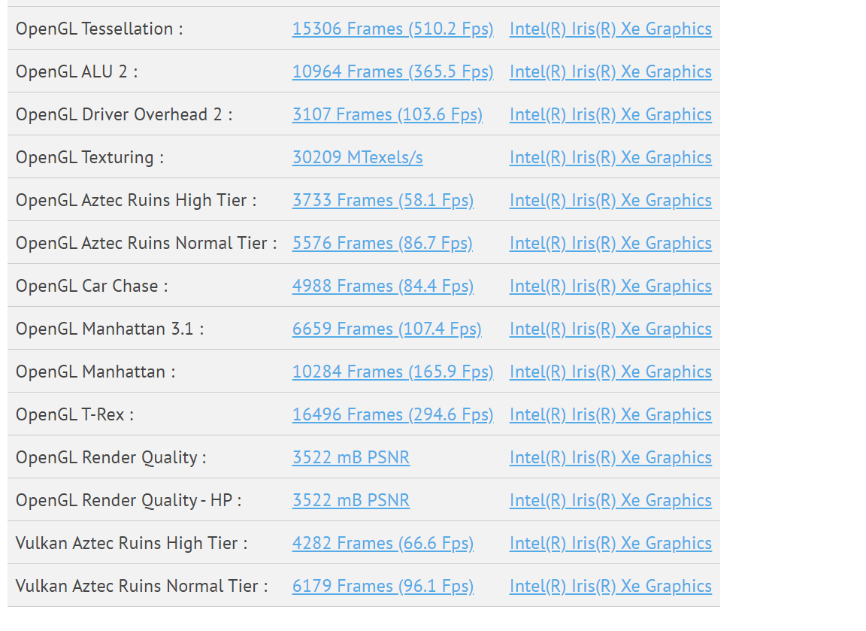Select the 'OpenGL Car Chase :' label
Image resolution: width=866 pixels, height=631 pixels.
92,287
